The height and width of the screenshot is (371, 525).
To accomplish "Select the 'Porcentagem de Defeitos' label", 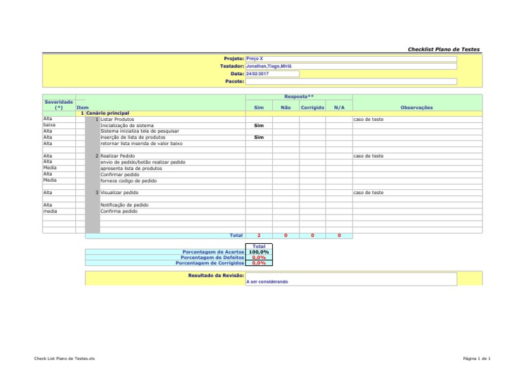I will [x=213, y=258].
